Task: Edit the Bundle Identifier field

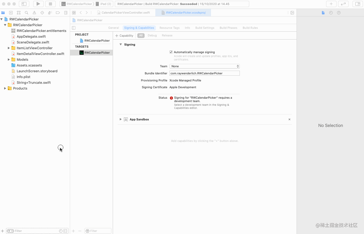Action: pyautogui.click(x=204, y=73)
